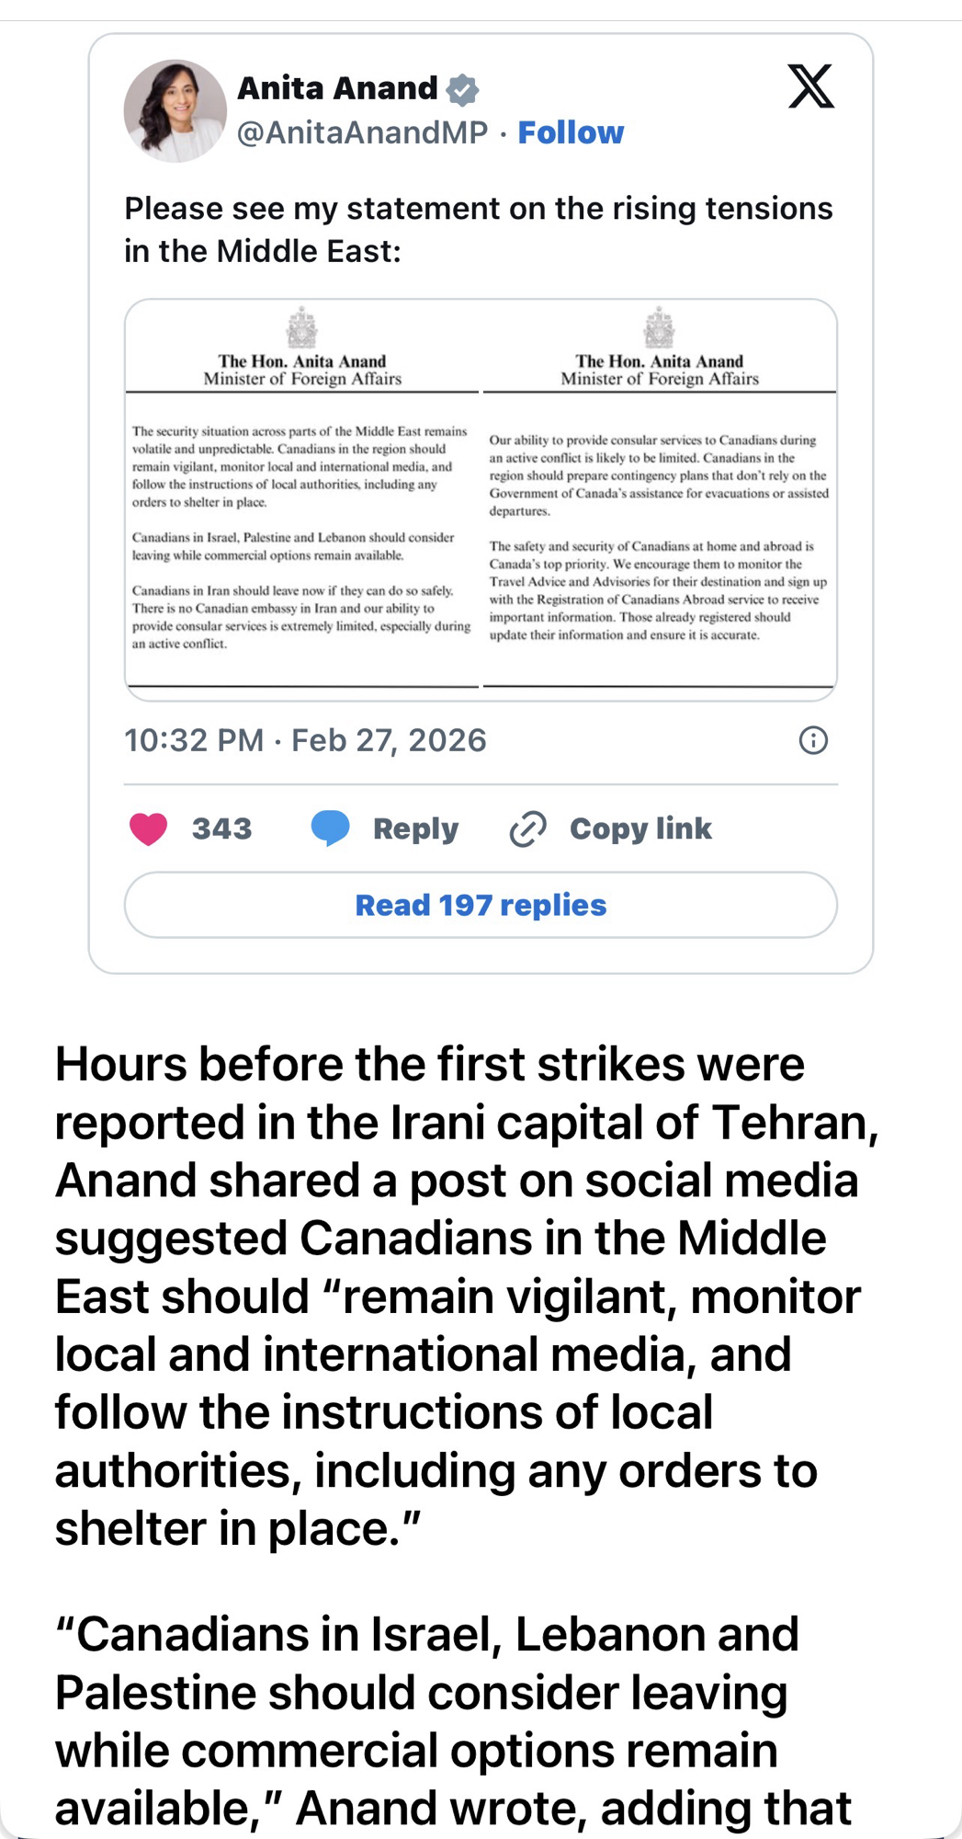Click the tweet timestamp Feb 27, 2026
This screenshot has height=1839, width=962.
pyautogui.click(x=305, y=740)
